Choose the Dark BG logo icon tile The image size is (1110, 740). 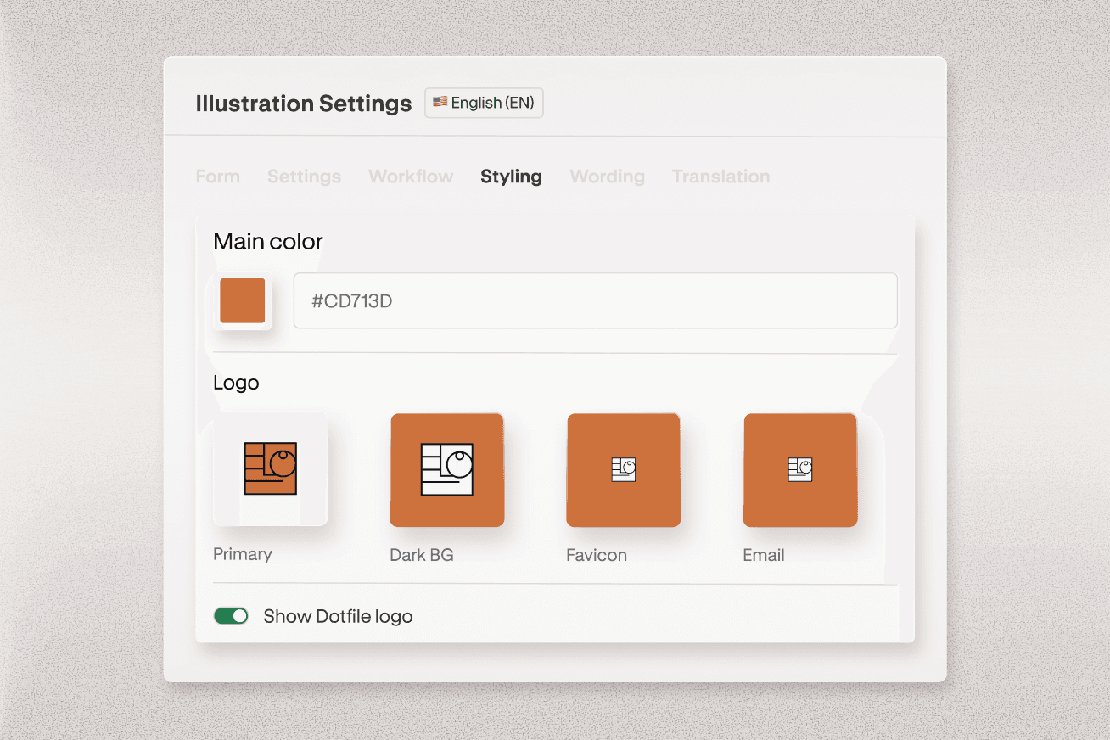[447, 469]
